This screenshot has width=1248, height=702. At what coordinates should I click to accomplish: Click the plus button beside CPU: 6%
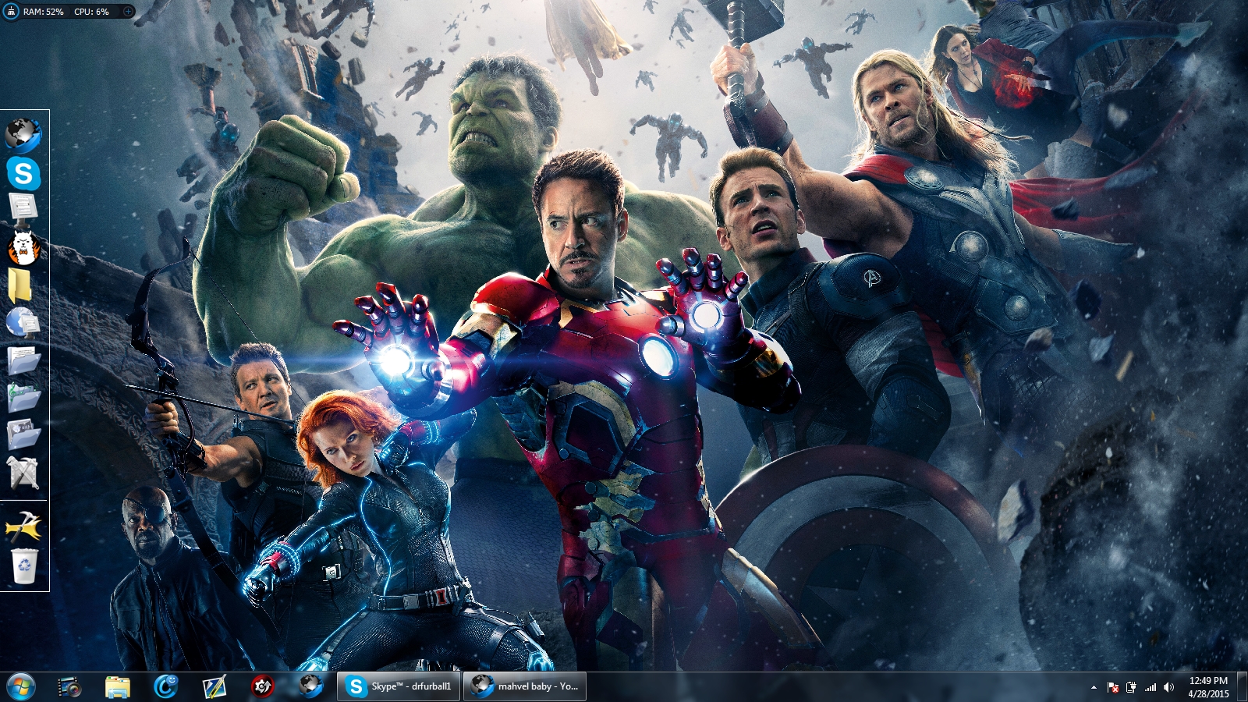(x=128, y=12)
